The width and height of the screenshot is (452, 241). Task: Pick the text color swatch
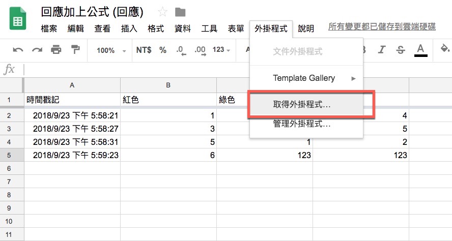coord(420,50)
